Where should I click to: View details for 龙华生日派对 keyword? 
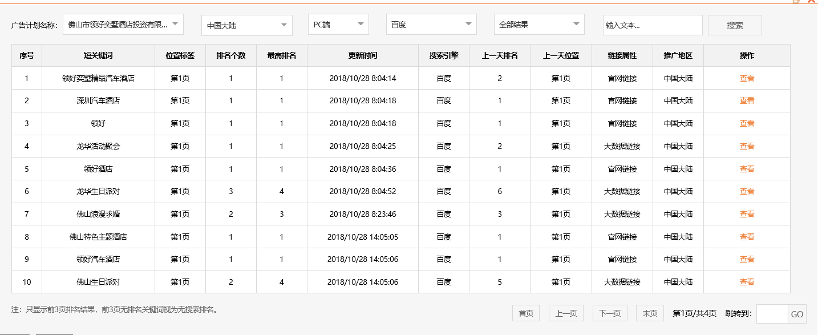point(747,191)
